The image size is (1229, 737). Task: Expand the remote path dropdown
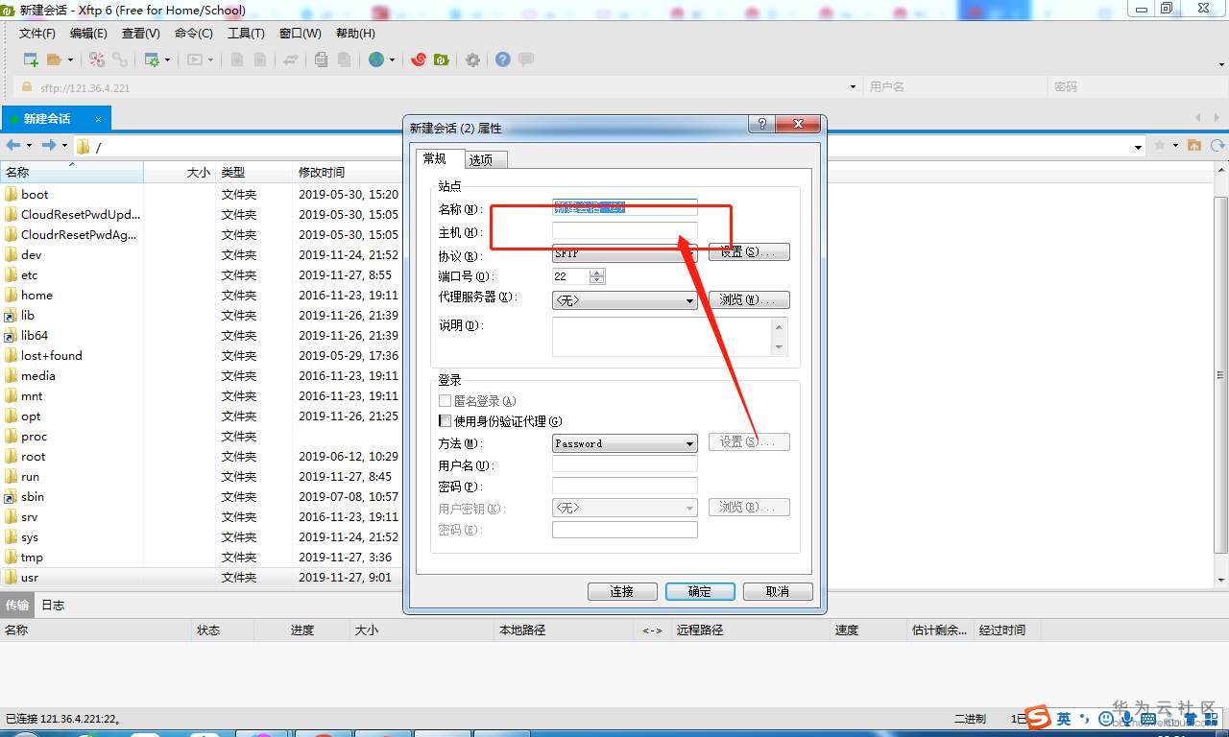coord(1139,147)
